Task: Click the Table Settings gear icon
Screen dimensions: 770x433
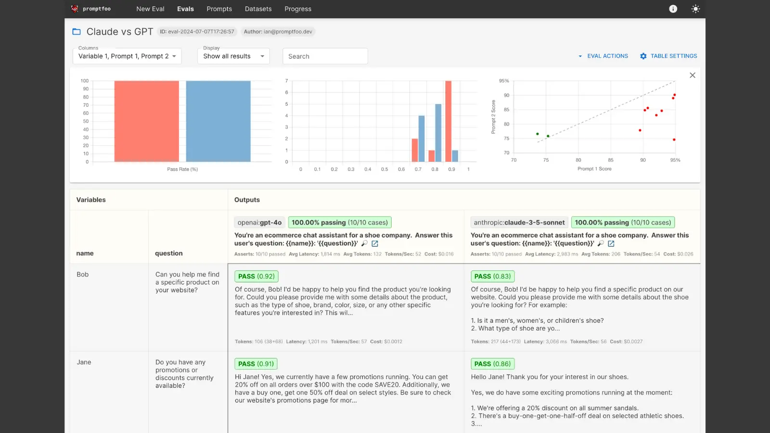Action: 643,56
